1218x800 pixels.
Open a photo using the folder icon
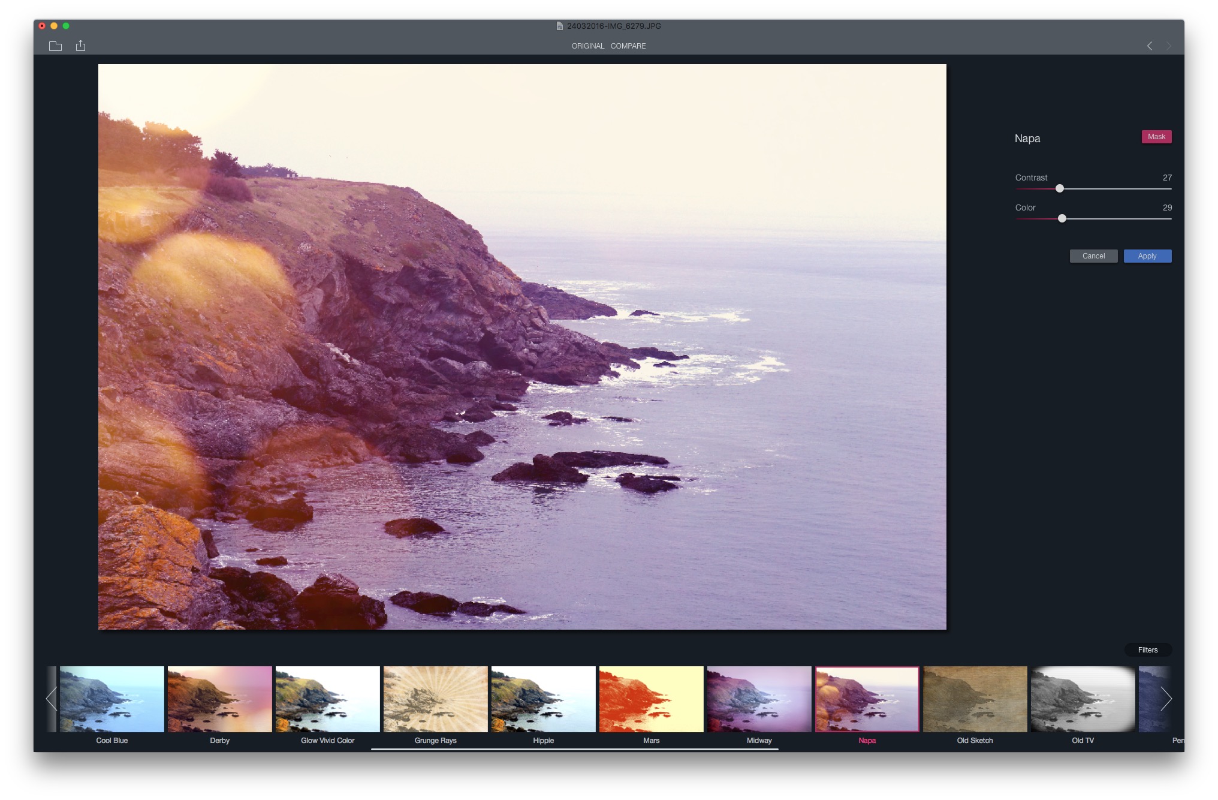pos(56,46)
